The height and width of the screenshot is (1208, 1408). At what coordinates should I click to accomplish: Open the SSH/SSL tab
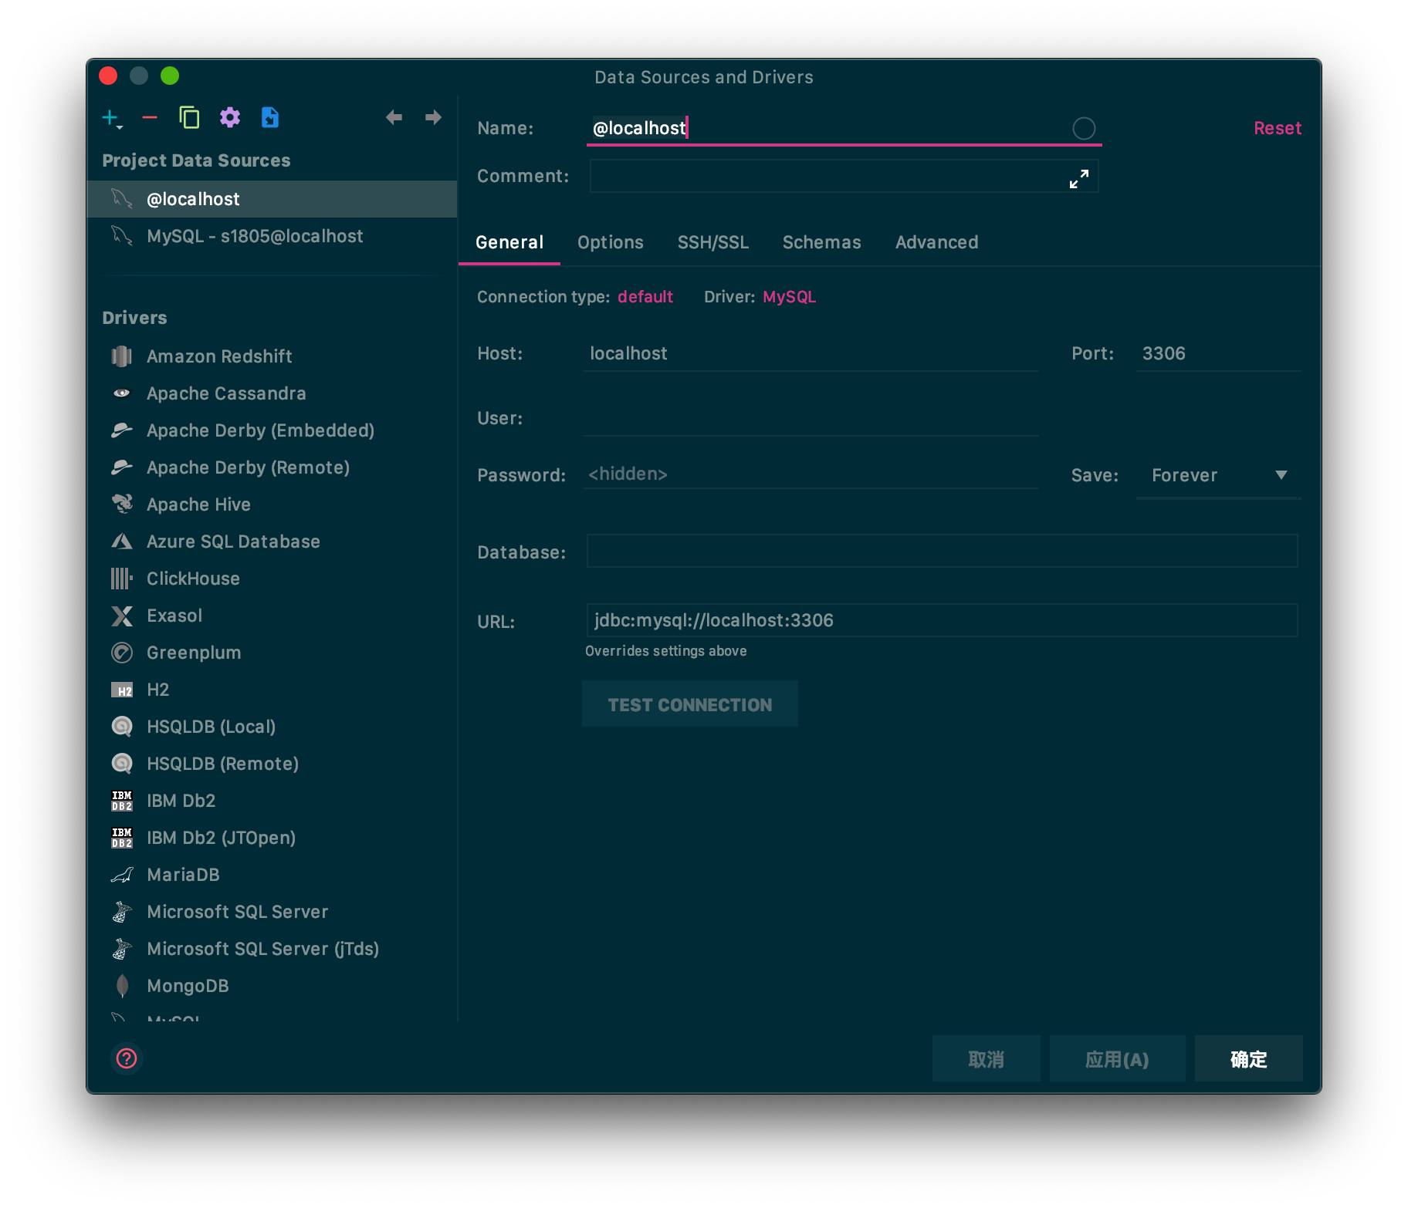point(713,242)
